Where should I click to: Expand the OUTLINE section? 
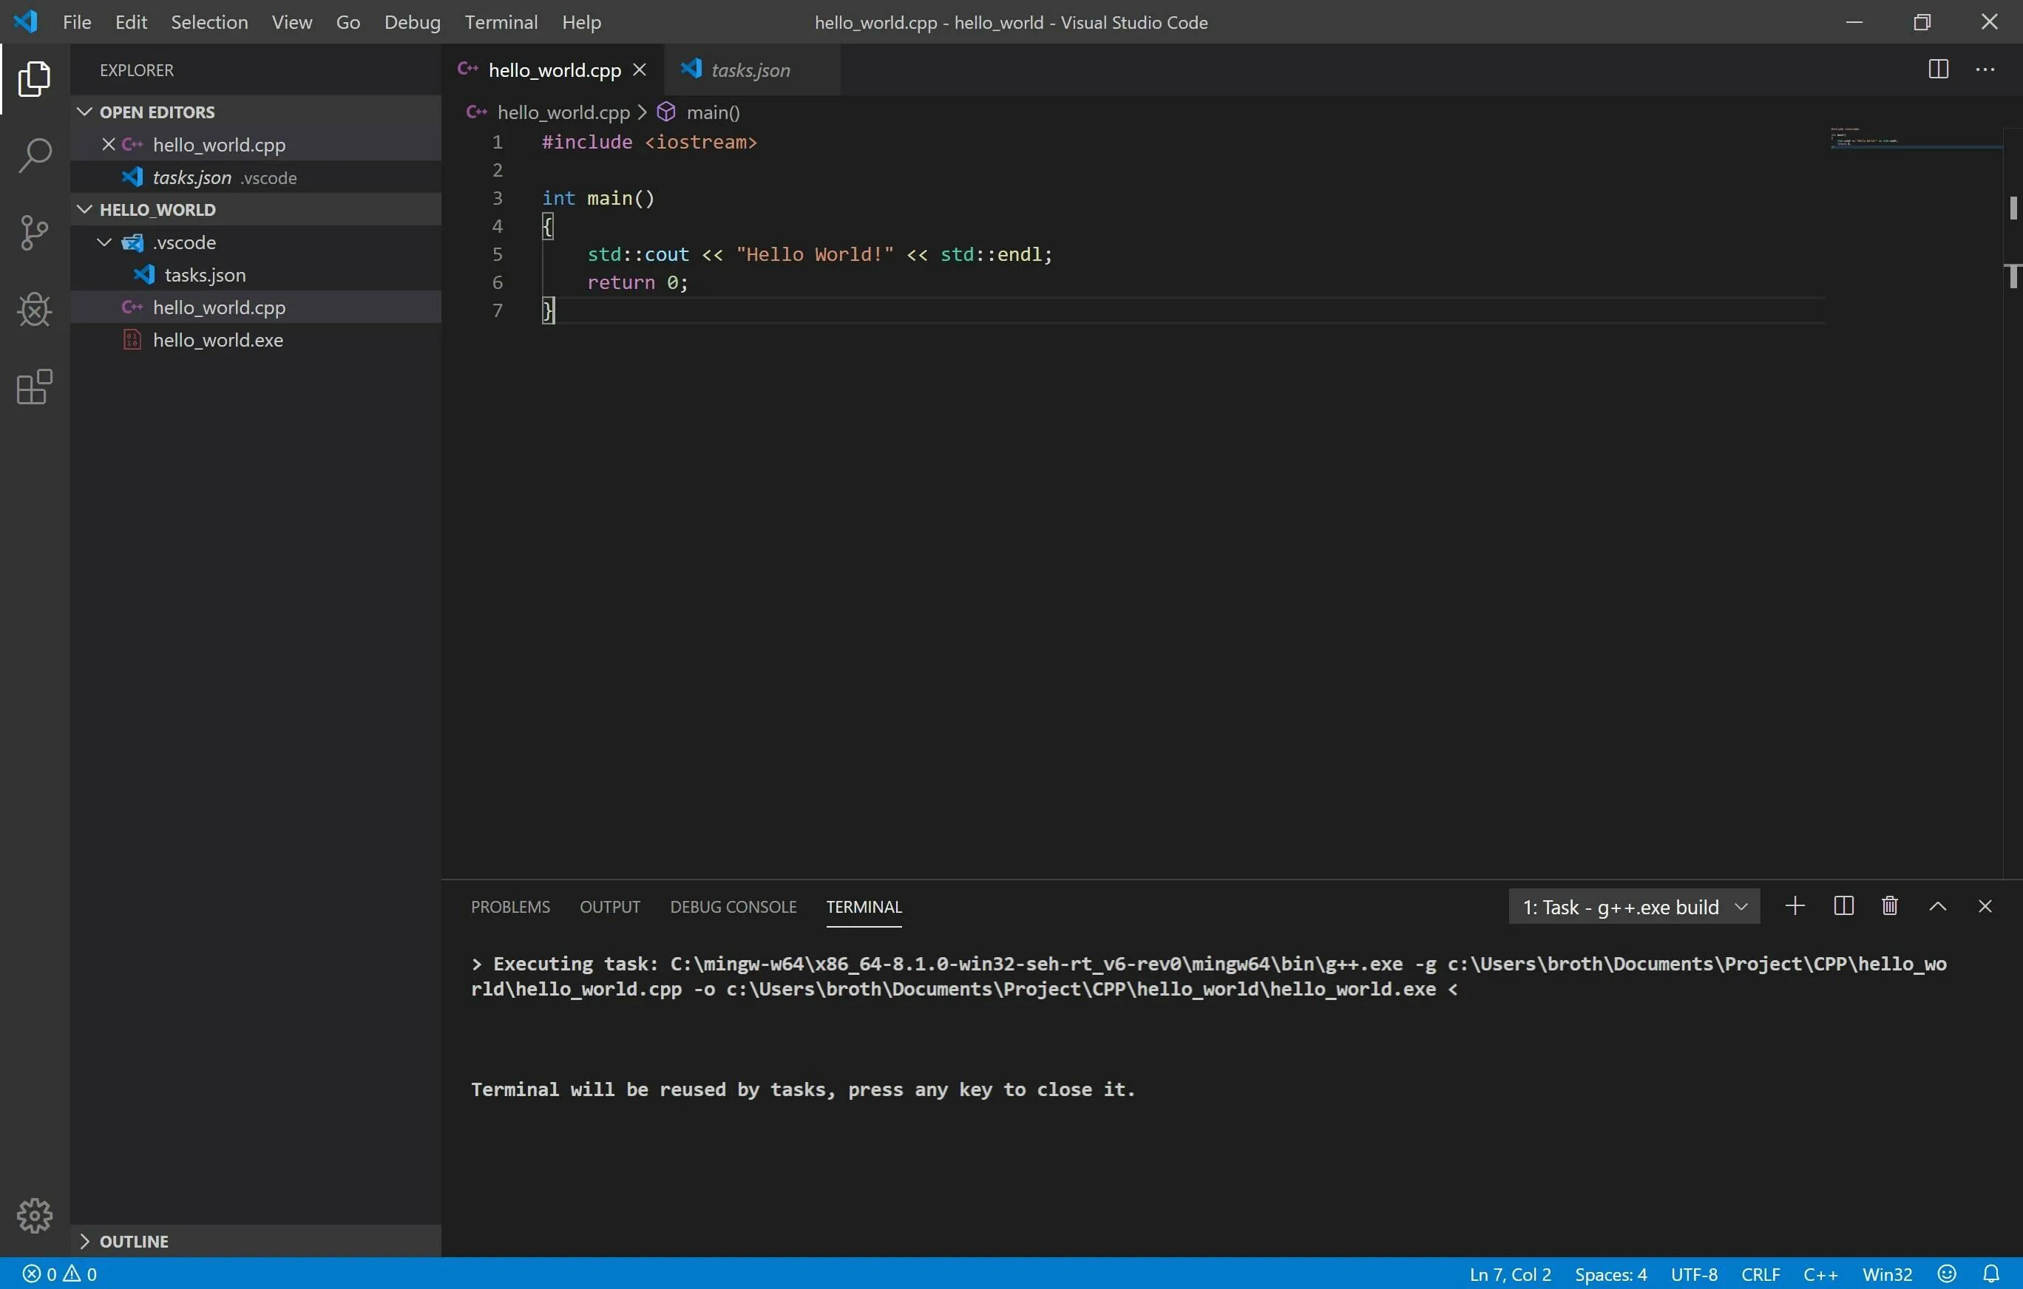[x=85, y=1241]
